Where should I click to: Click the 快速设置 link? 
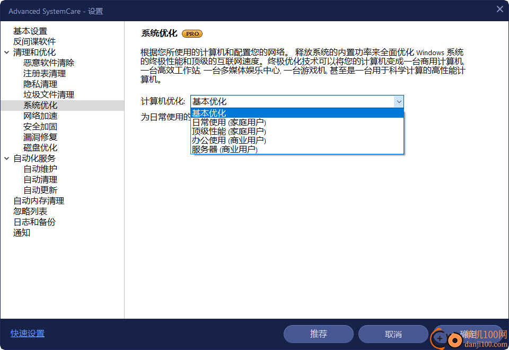[27, 334]
